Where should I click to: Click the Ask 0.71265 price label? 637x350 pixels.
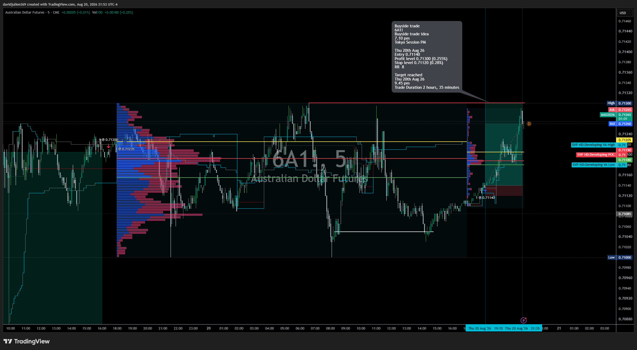[x=620, y=109]
